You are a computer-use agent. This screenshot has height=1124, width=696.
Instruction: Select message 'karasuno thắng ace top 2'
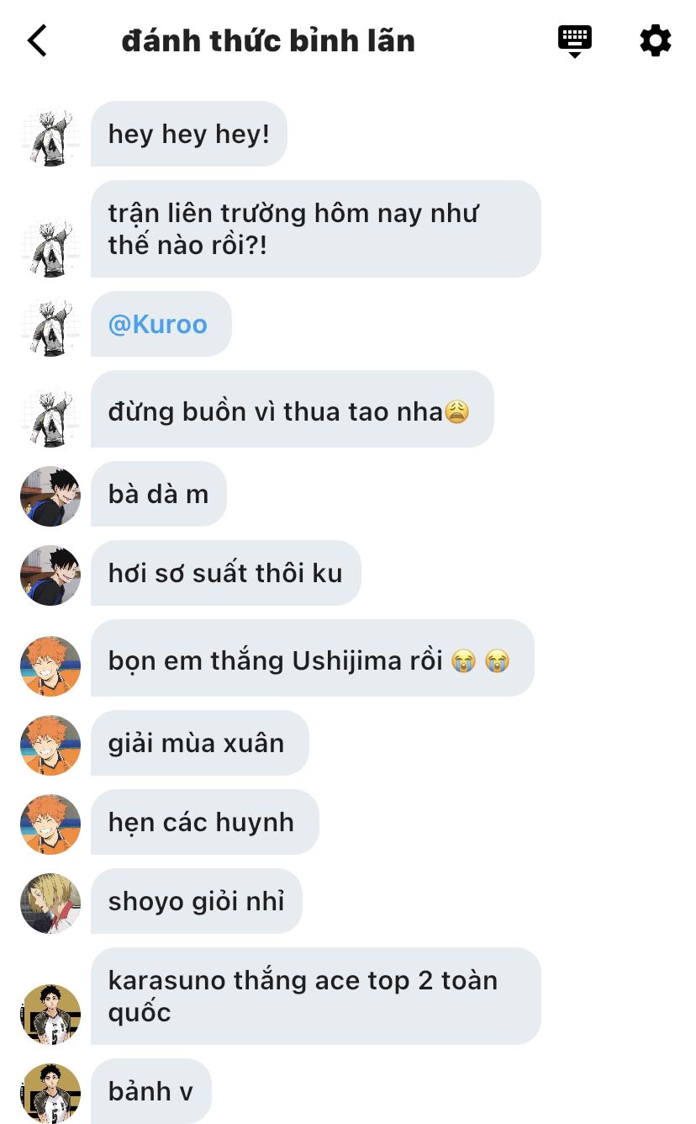316,996
